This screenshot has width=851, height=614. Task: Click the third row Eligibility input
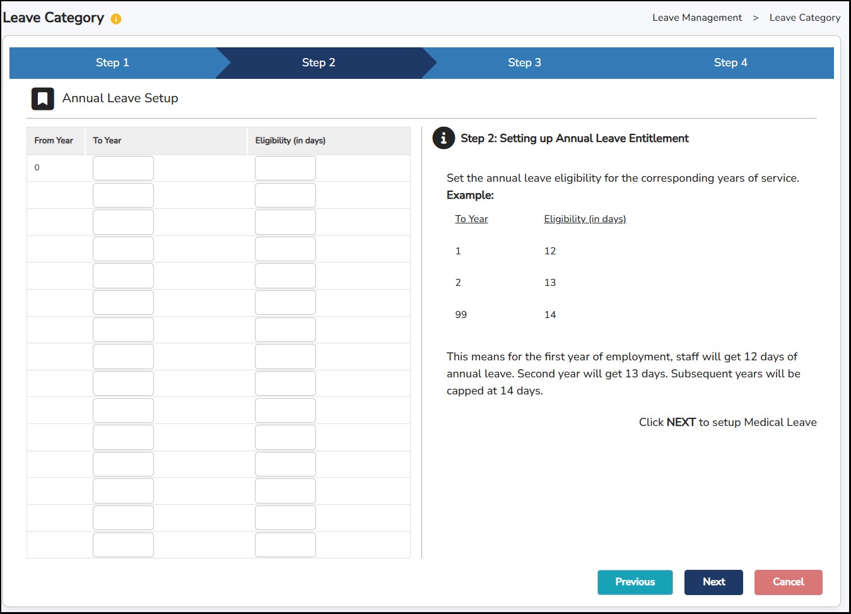click(x=285, y=222)
